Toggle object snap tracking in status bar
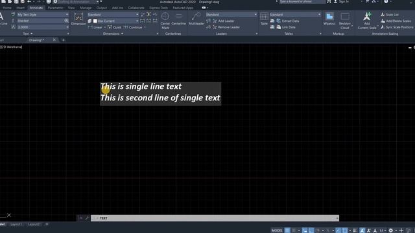This screenshot has width=415, height=233. 338,230
